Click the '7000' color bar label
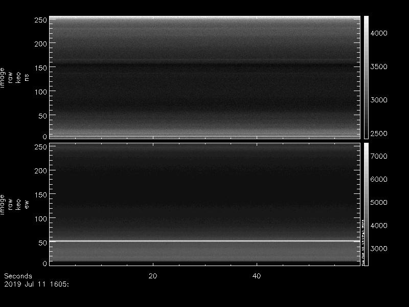This screenshot has width=409, height=307. [379, 156]
